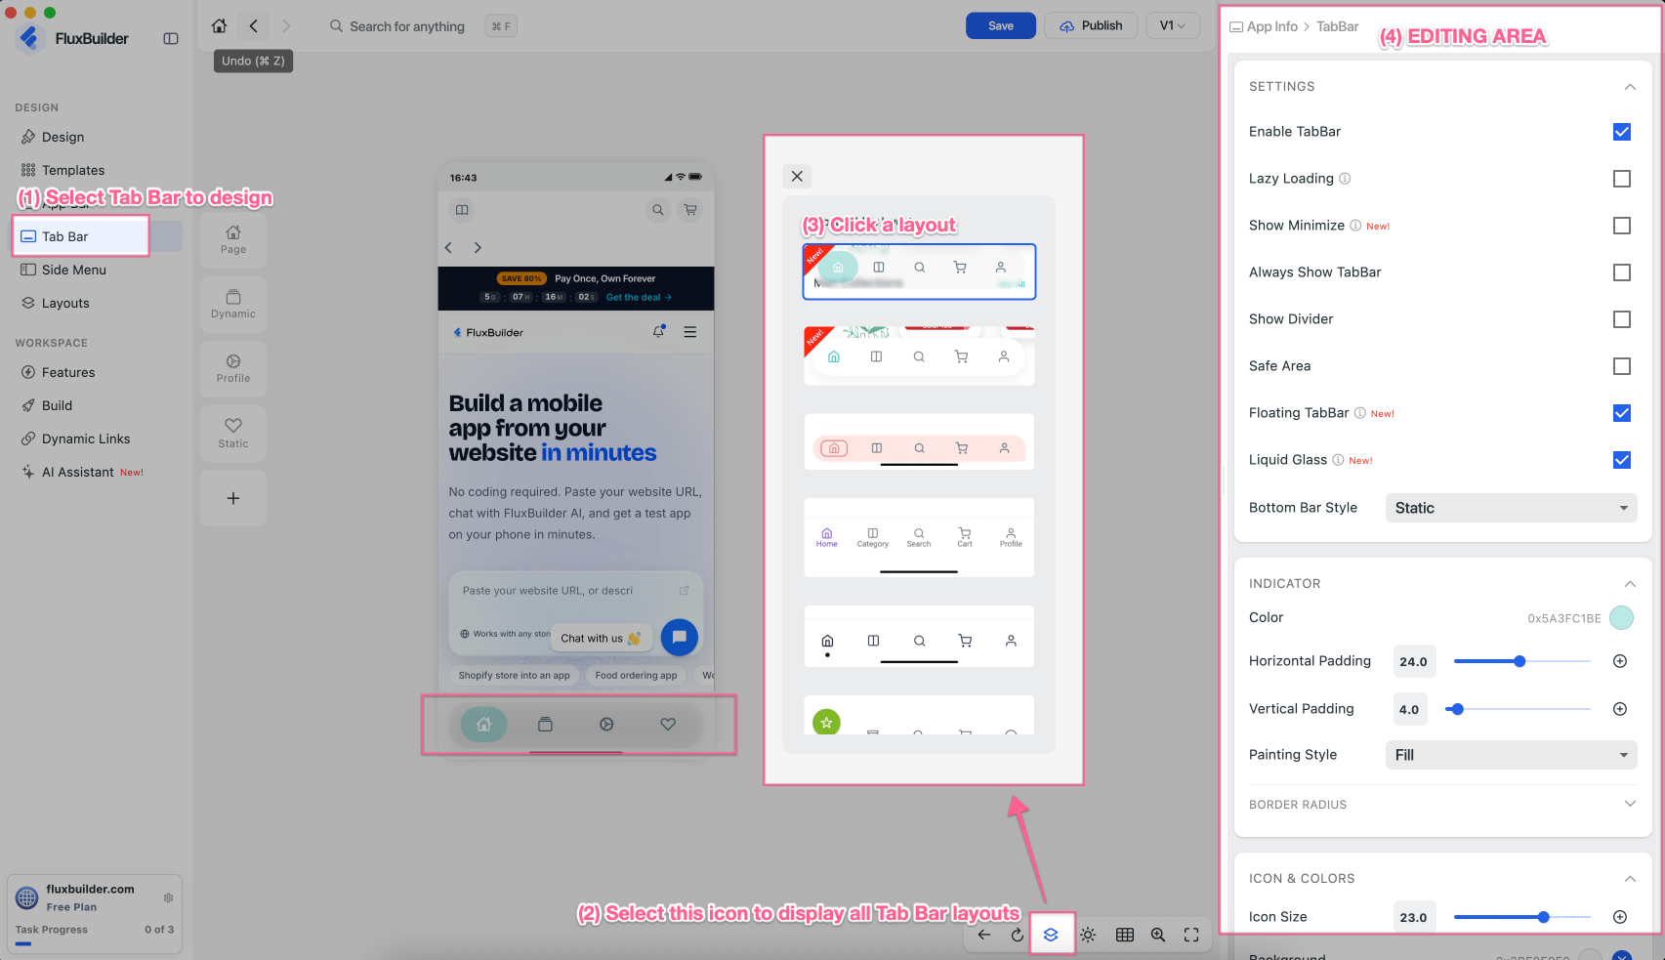Select the Static tab item

click(233, 434)
